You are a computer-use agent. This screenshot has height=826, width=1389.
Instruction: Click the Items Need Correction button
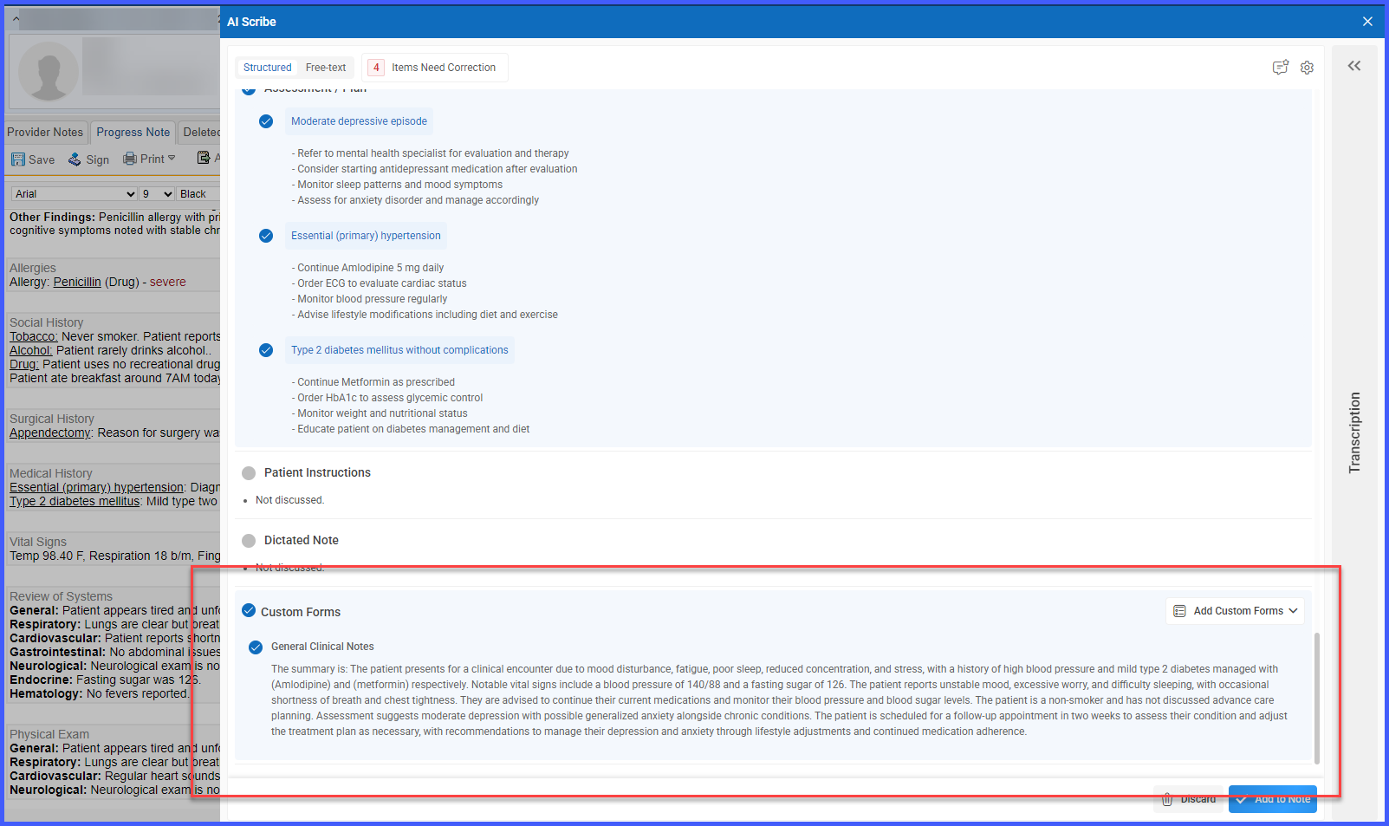(434, 68)
